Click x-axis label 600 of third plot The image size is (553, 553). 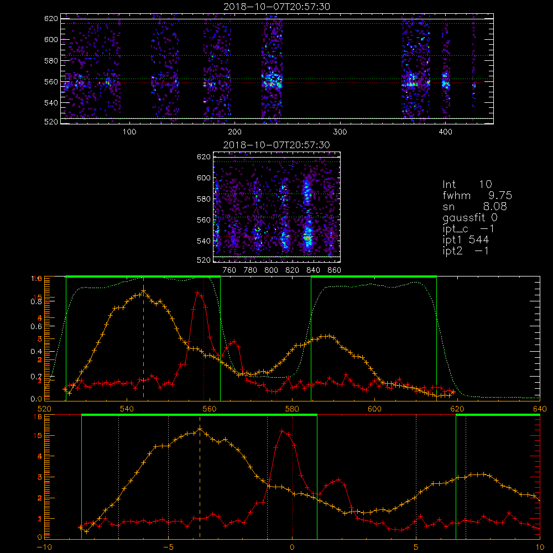click(x=375, y=409)
